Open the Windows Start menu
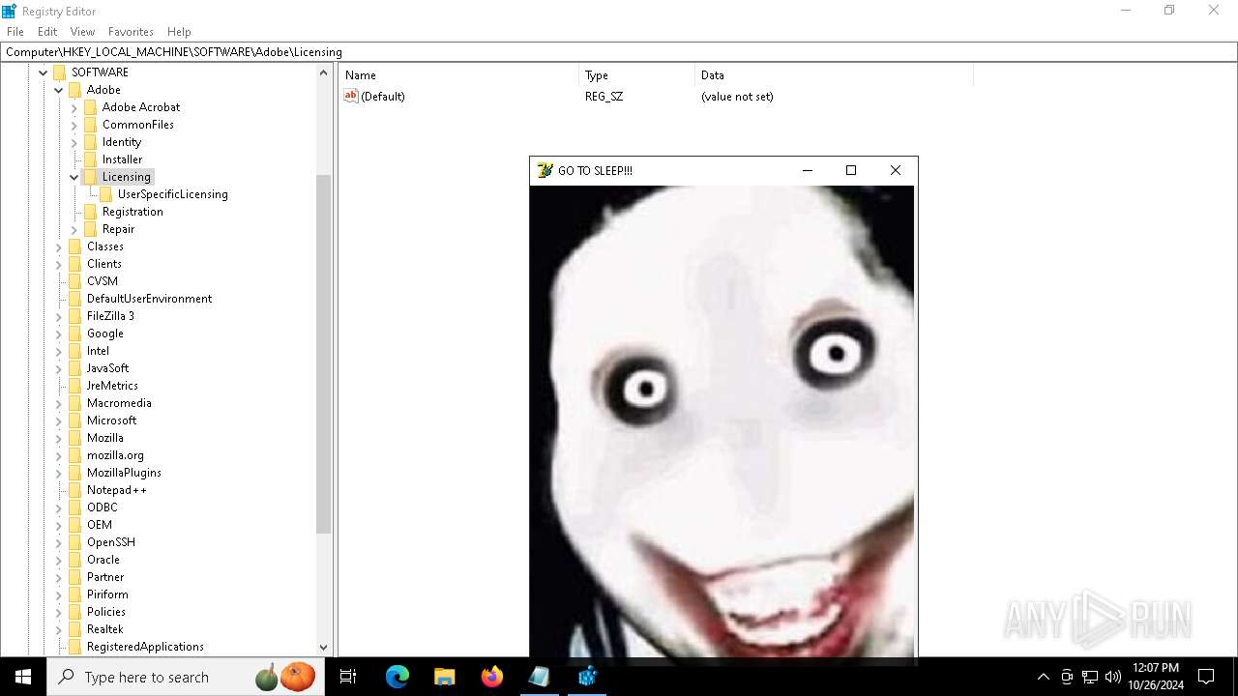1238x696 pixels. point(23,677)
